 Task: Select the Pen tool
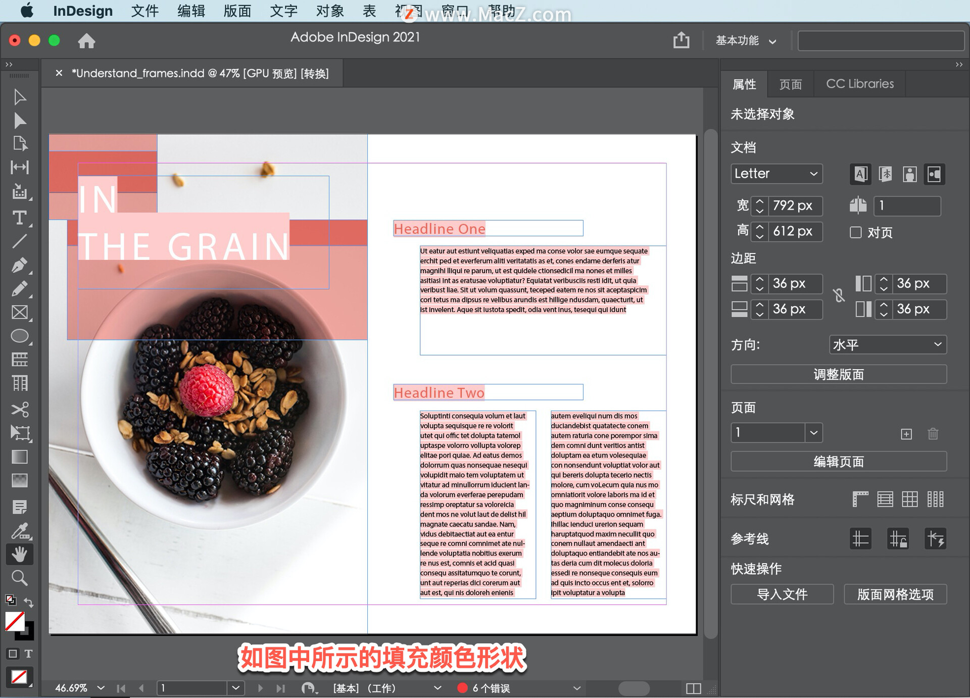20,265
